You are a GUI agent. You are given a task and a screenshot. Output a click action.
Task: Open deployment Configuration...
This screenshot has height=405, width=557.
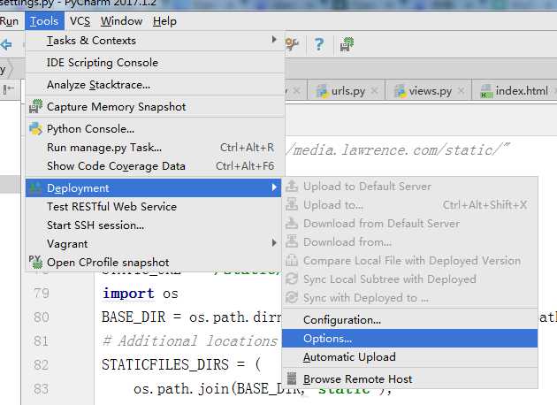coord(410,320)
